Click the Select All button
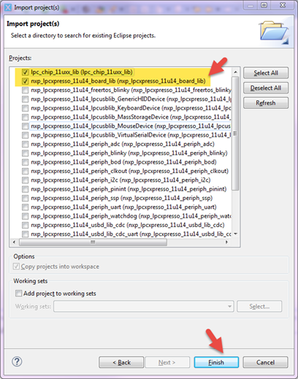Screen dimensions: 298x379 (266, 73)
